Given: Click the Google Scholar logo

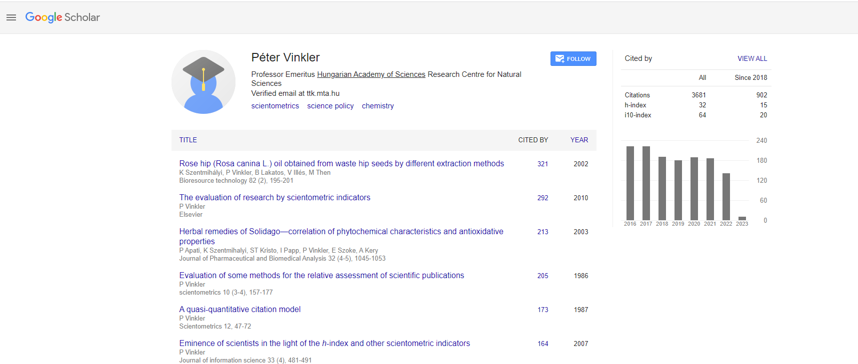Looking at the screenshot, I should (x=62, y=17).
